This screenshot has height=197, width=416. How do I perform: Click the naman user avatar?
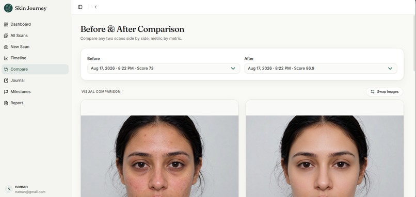pyautogui.click(x=9, y=189)
